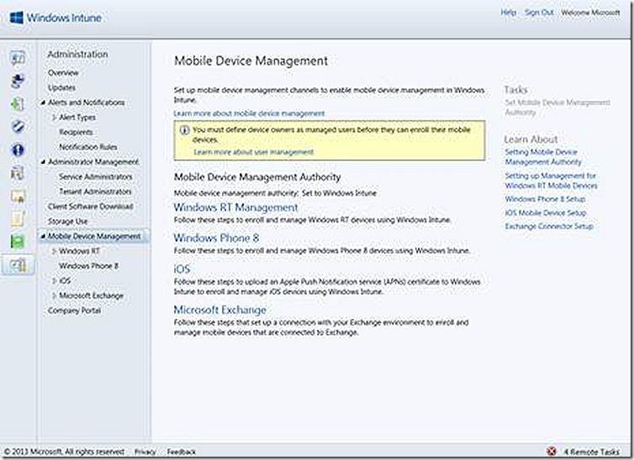The height and width of the screenshot is (460, 634).
Task: Open the Microsoft Exchange heading link
Action: (219, 310)
